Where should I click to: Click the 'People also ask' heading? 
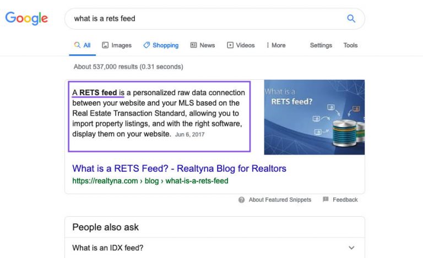106,227
